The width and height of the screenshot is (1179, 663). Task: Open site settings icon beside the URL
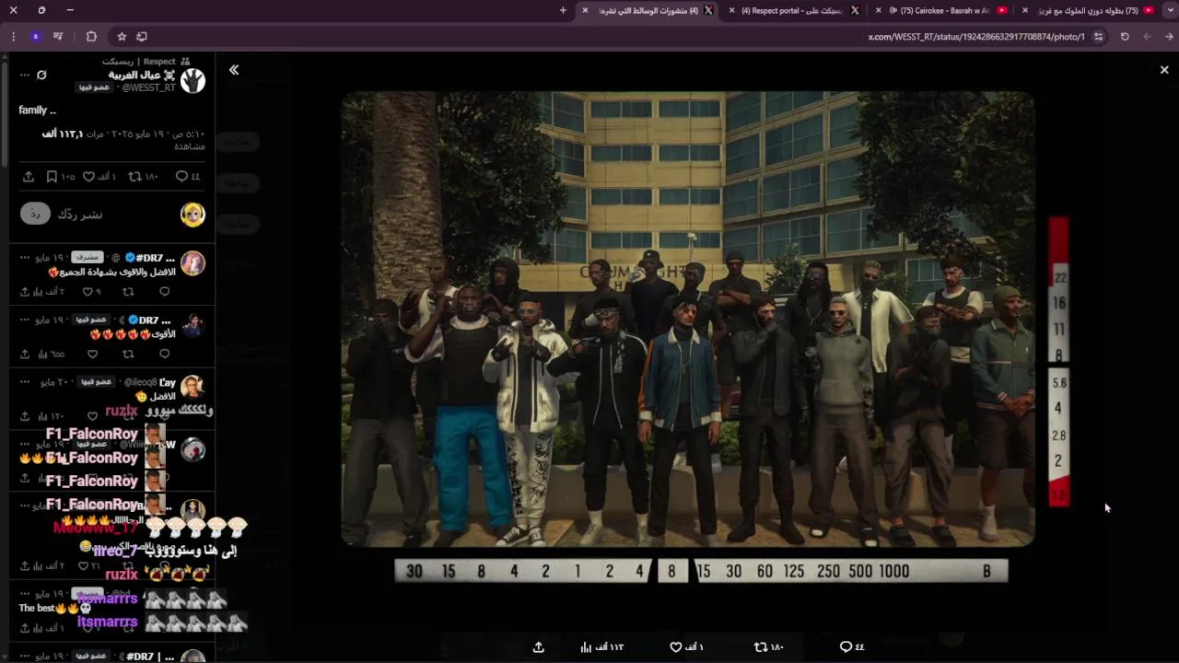(1098, 37)
